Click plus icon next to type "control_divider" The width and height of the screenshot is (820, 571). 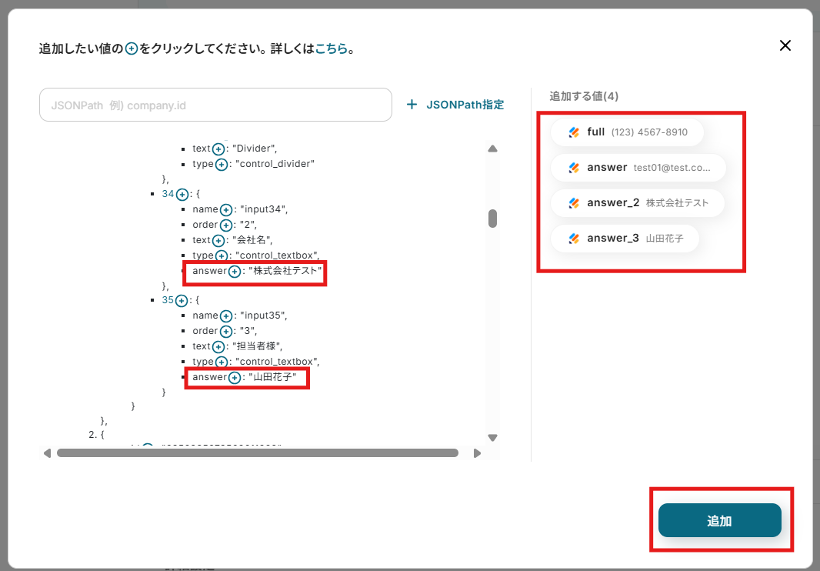[222, 165]
